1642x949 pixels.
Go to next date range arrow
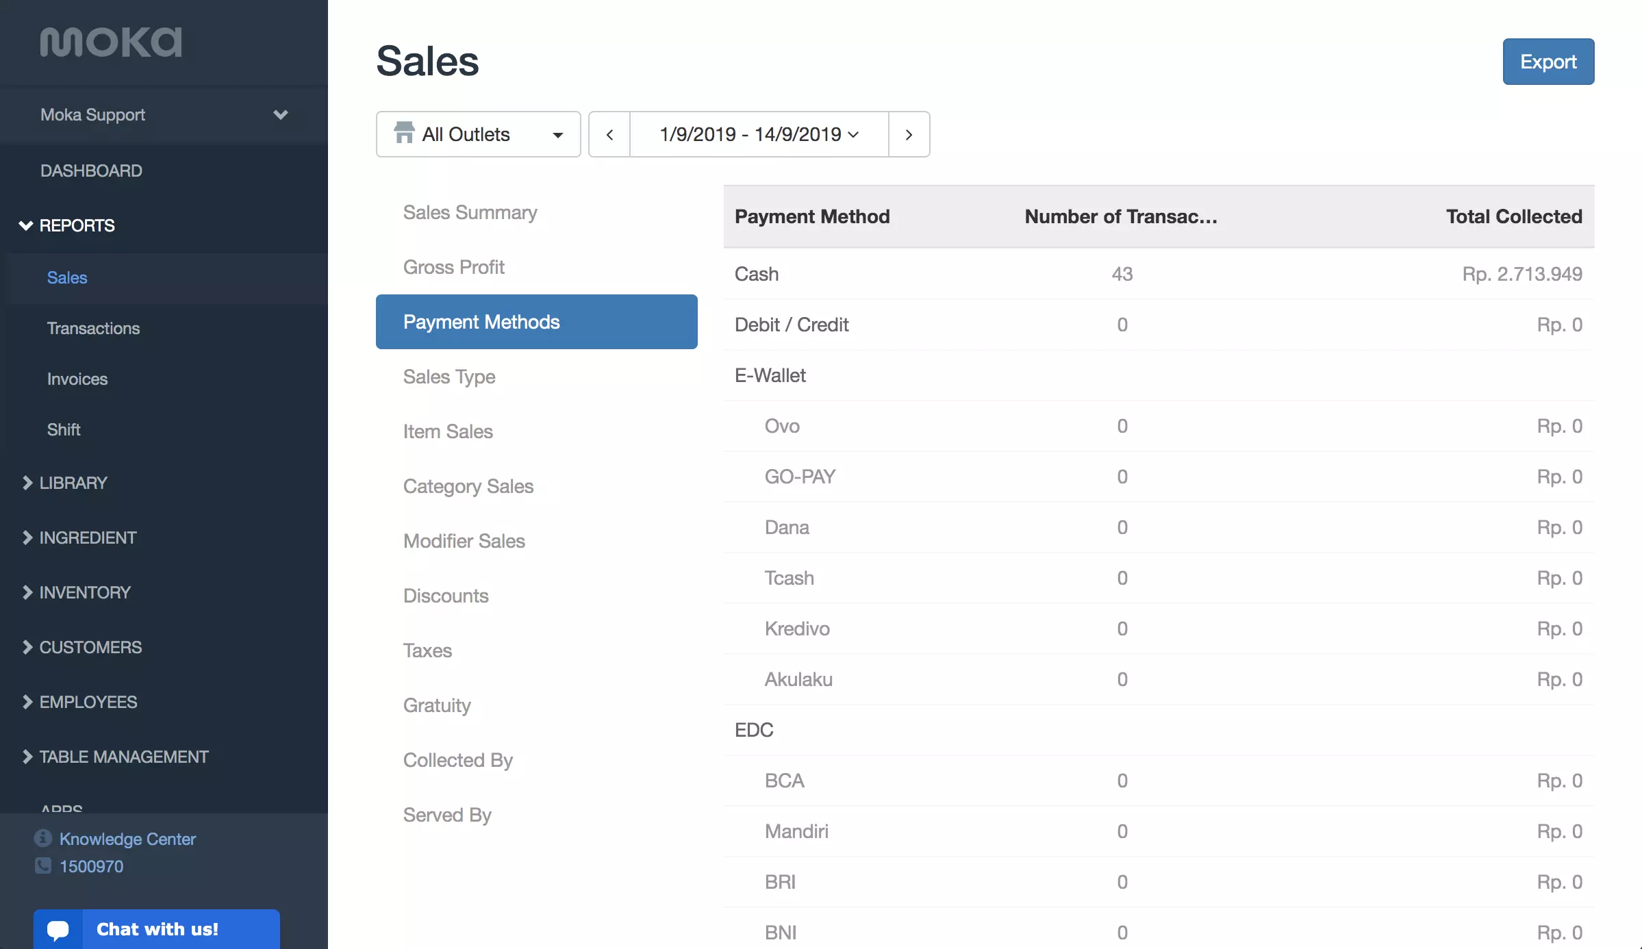[909, 134]
